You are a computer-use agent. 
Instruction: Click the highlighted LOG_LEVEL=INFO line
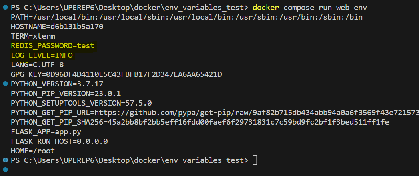click(42, 55)
